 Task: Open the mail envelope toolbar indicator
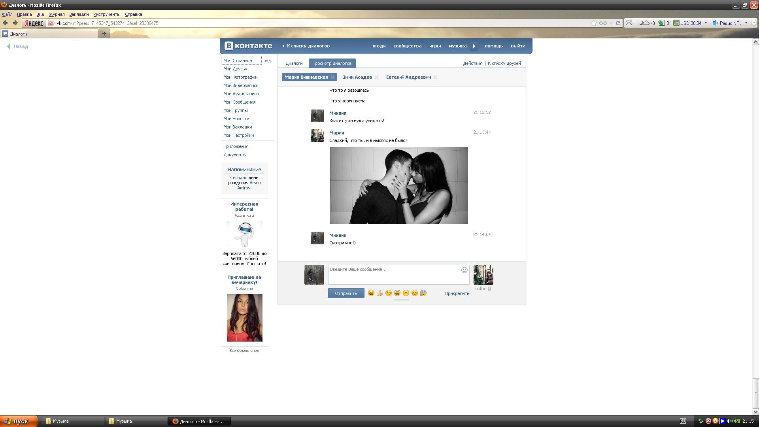[629, 23]
